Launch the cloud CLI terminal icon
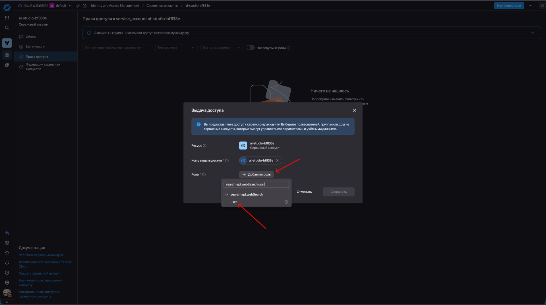The height and width of the screenshot is (305, 546). click(x=7, y=243)
